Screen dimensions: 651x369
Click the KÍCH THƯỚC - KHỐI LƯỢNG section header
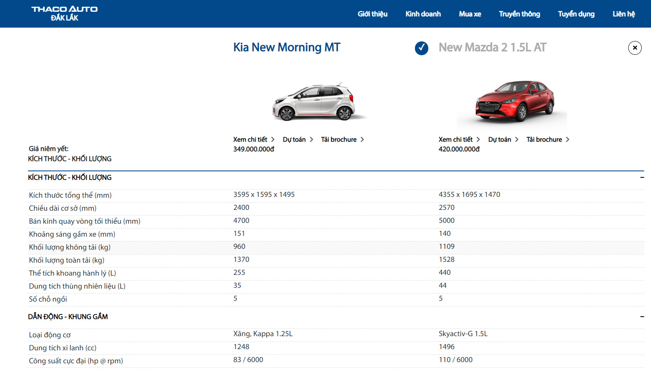[70, 177]
